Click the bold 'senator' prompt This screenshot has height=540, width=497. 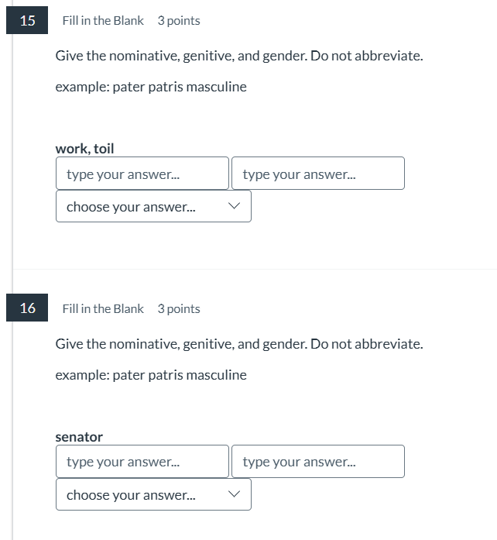pos(79,437)
